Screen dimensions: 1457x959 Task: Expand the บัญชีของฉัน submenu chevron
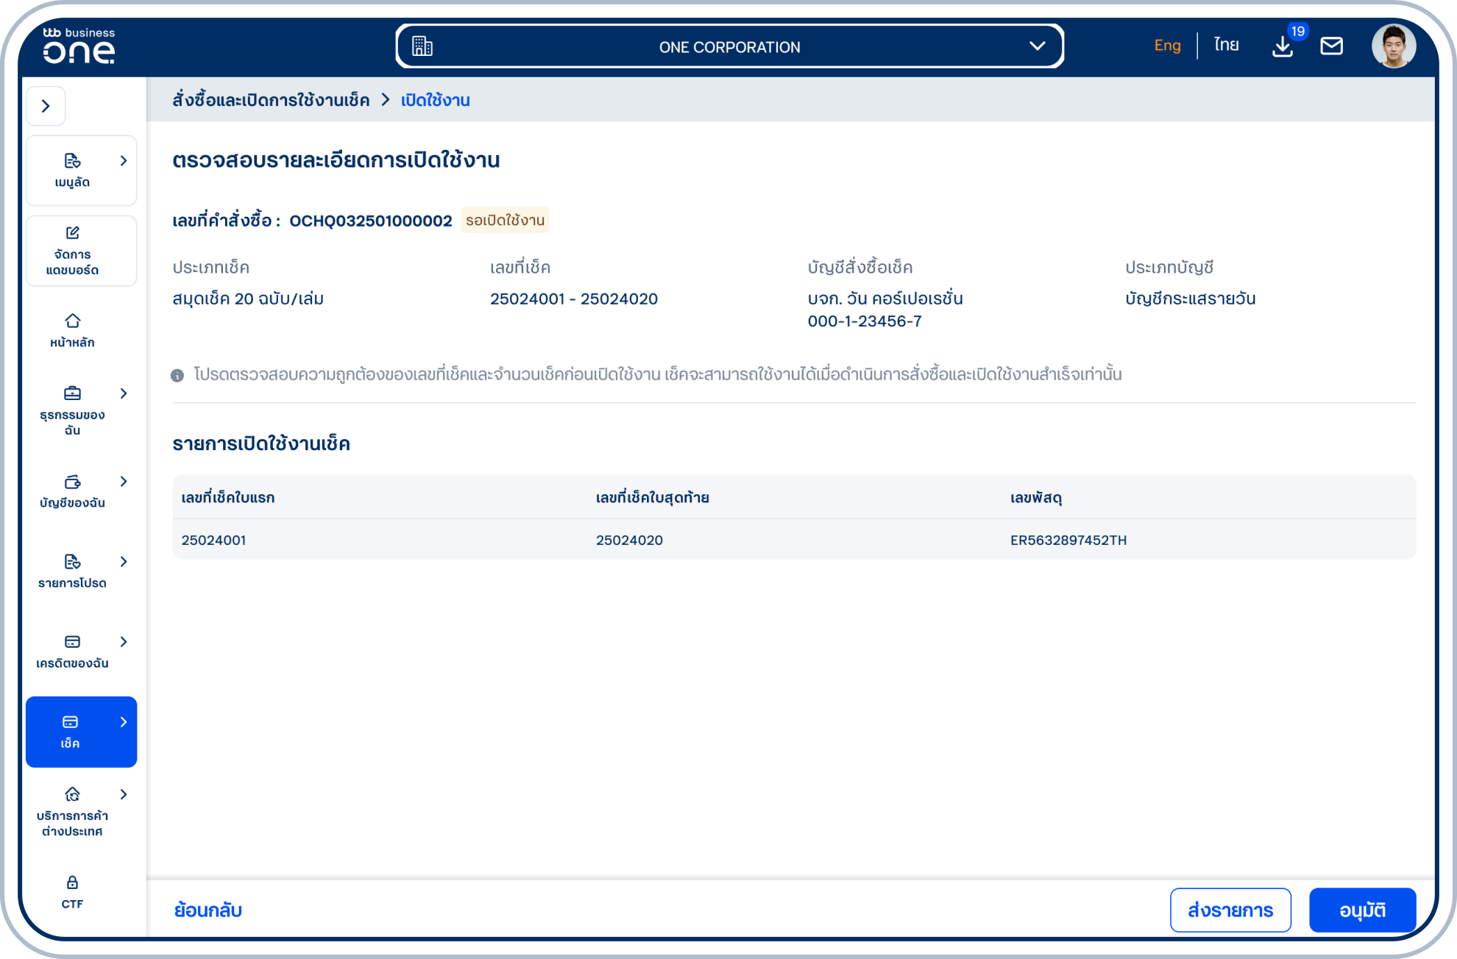[x=124, y=481]
